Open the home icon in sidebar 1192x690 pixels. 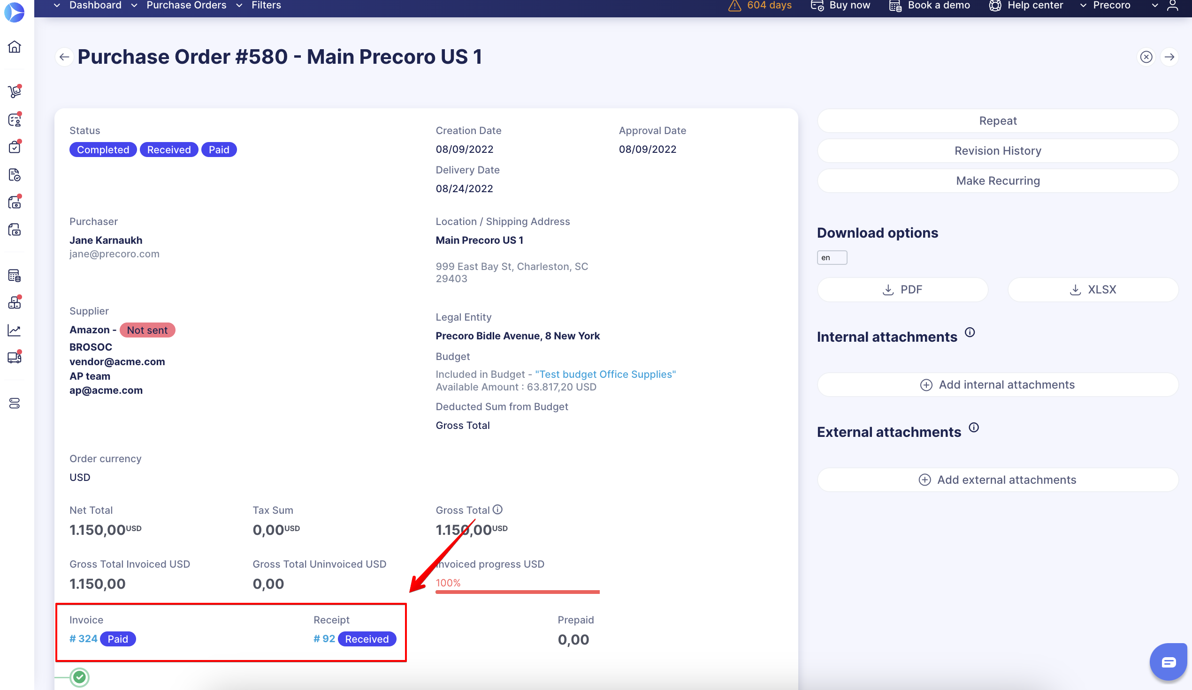[15, 47]
